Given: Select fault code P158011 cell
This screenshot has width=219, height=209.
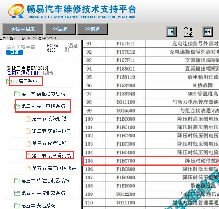Looking at the screenshot, I should (x=126, y=69).
